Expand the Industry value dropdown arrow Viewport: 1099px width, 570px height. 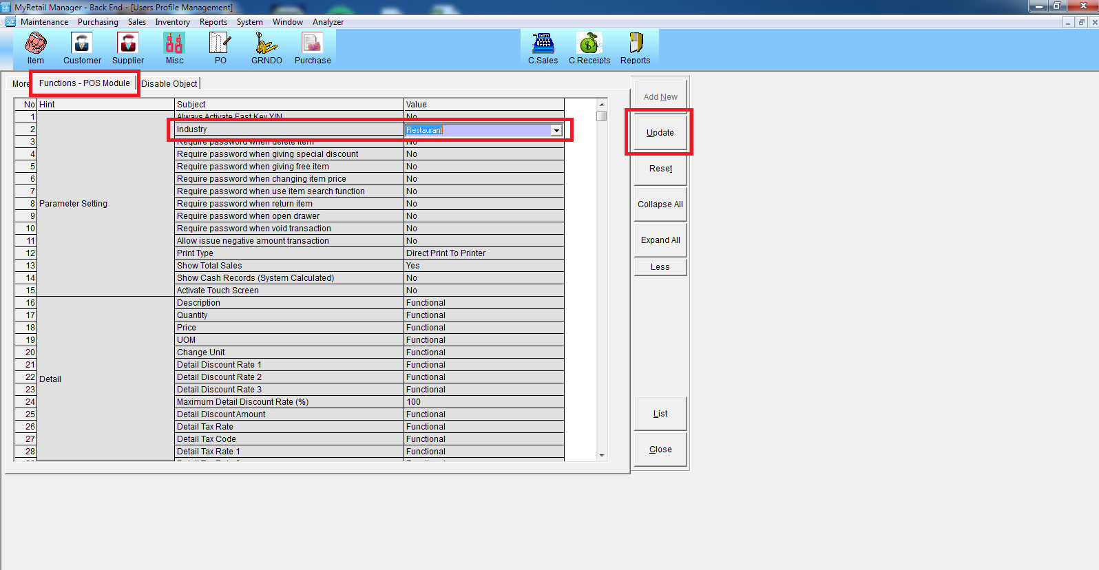pyautogui.click(x=556, y=130)
